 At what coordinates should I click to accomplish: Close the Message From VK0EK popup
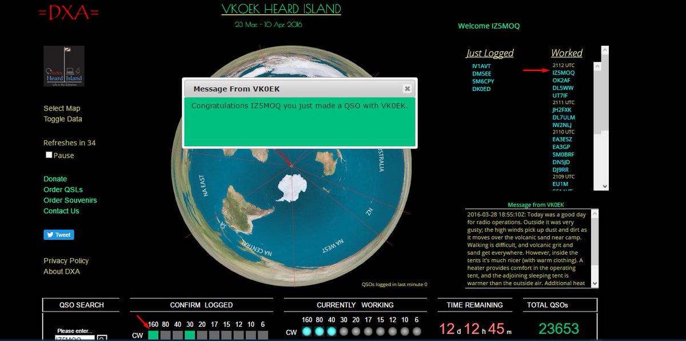pos(407,89)
